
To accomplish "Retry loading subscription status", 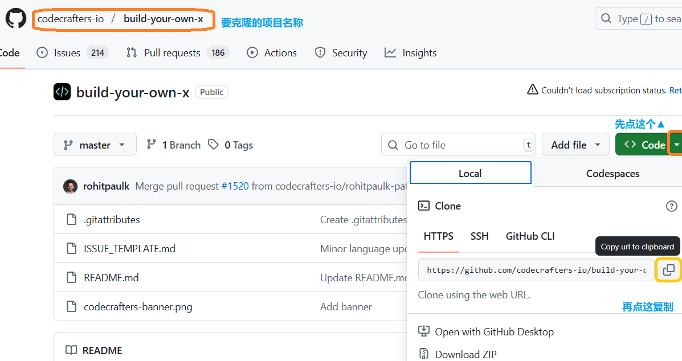I will click(676, 91).
